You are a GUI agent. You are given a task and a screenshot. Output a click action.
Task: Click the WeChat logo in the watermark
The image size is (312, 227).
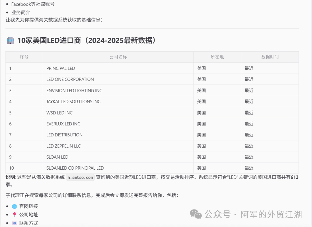tap(196, 214)
